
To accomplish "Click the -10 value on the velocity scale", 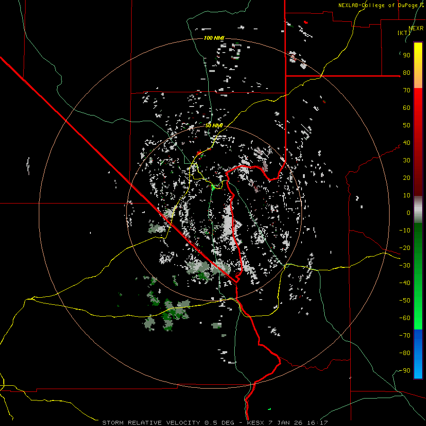I will (x=405, y=231).
